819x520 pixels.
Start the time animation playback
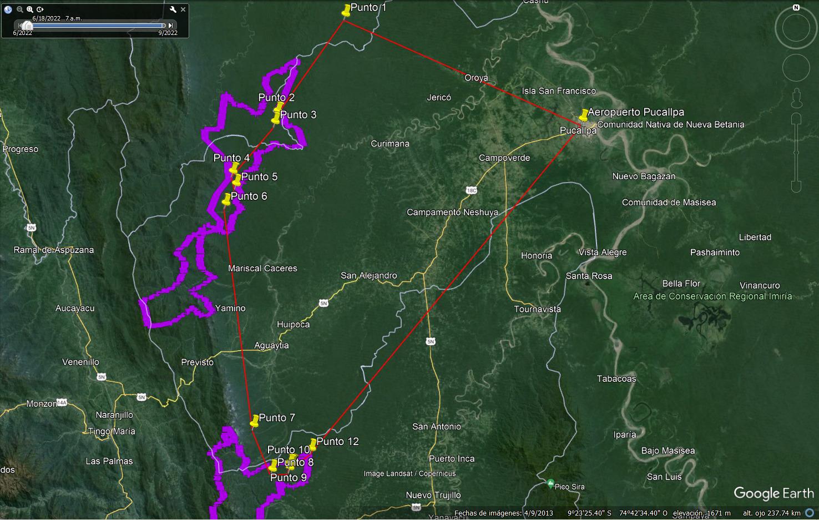pyautogui.click(x=40, y=9)
